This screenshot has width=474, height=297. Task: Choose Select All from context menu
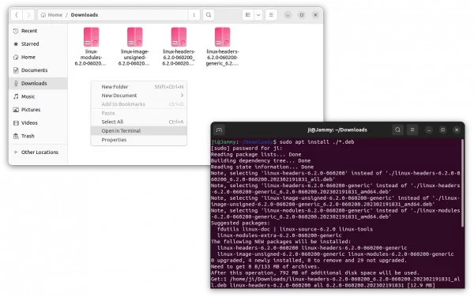(139, 122)
